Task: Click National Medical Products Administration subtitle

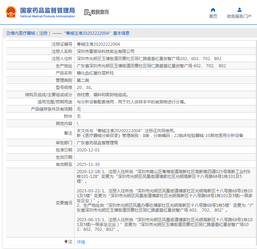Action: tap(47, 16)
